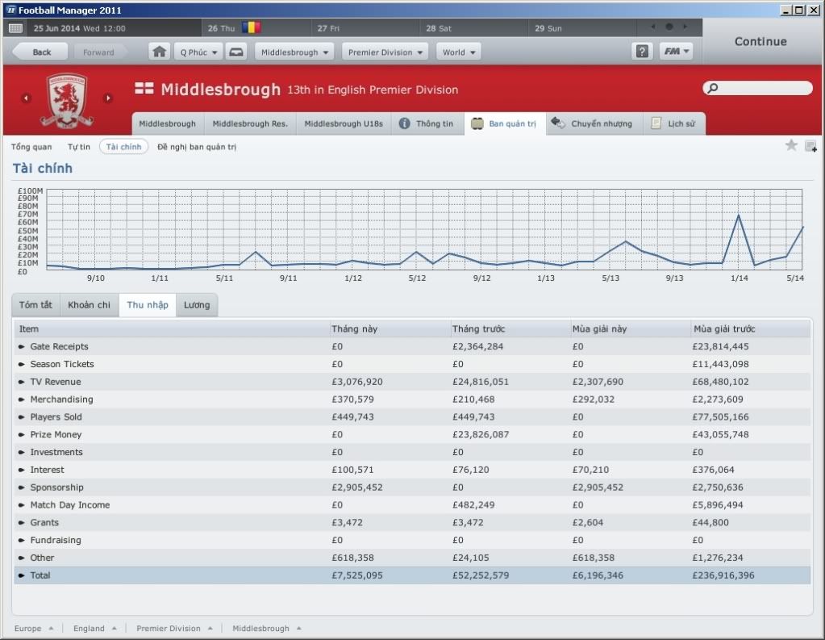The image size is (825, 640).
Task: Open the Chuyển nhượng tab
Action: (593, 123)
